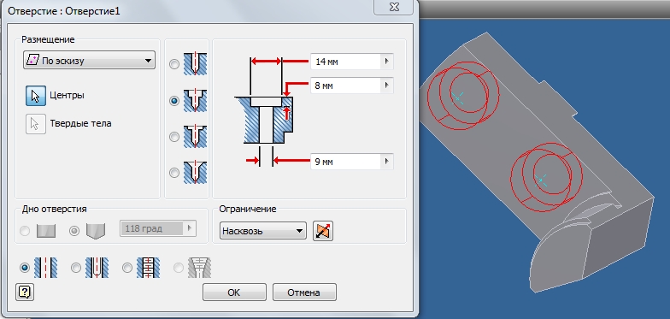Activate the Твердые тела selection arrow button
Viewport: 670px width, 319px height.
click(x=36, y=124)
